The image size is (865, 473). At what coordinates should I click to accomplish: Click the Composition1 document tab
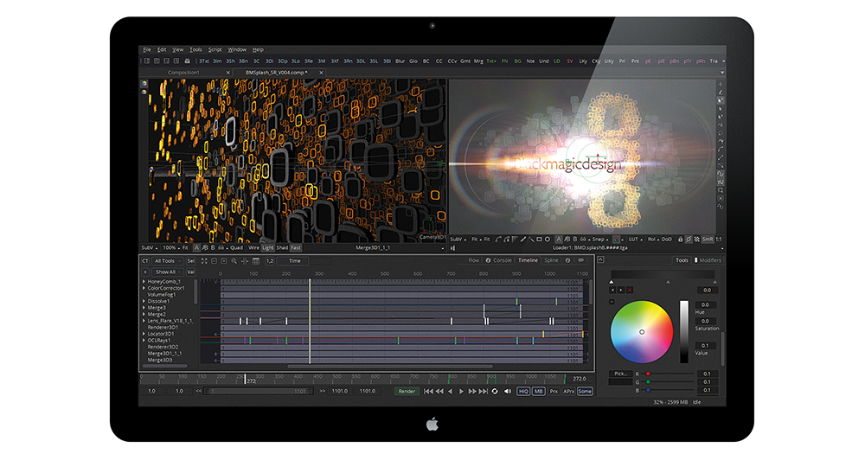[183, 73]
